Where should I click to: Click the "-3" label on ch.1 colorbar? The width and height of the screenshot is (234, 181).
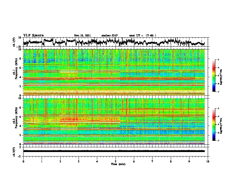218,59
